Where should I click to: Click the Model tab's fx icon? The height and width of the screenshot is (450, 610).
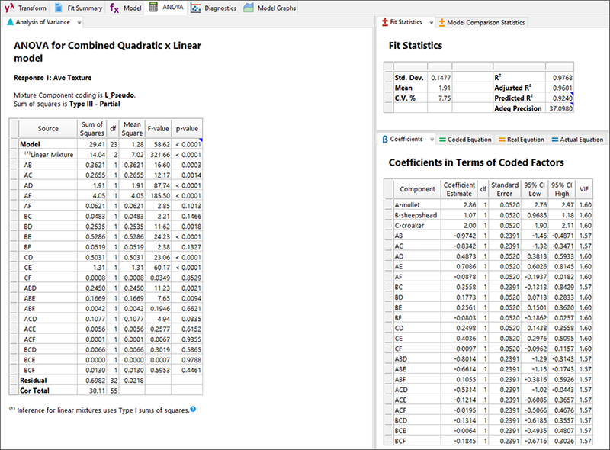(114, 8)
